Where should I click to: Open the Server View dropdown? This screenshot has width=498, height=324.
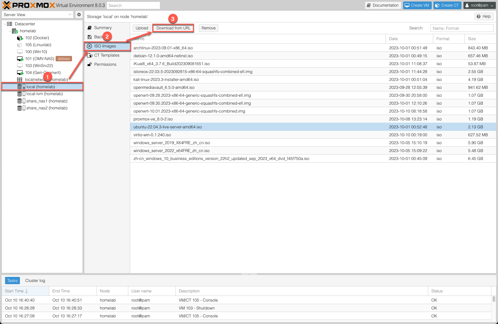70,15
